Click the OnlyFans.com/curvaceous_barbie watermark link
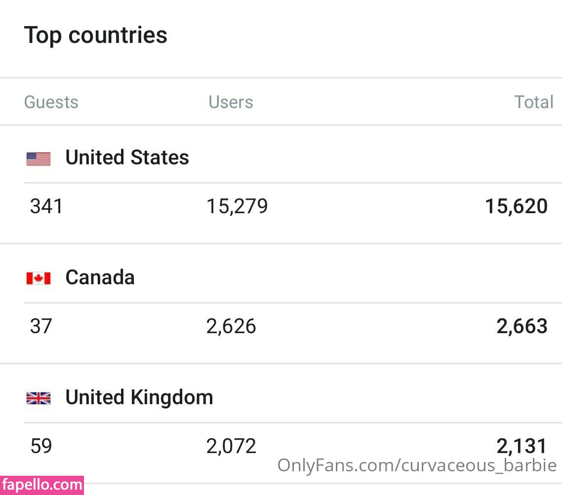 [417, 465]
